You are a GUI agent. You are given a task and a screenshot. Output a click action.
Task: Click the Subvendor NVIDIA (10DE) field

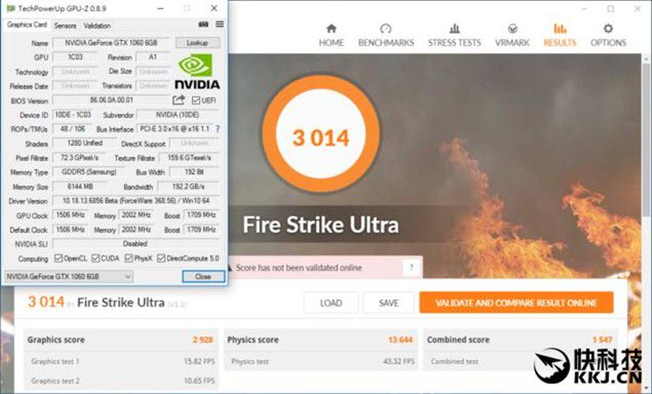(178, 114)
